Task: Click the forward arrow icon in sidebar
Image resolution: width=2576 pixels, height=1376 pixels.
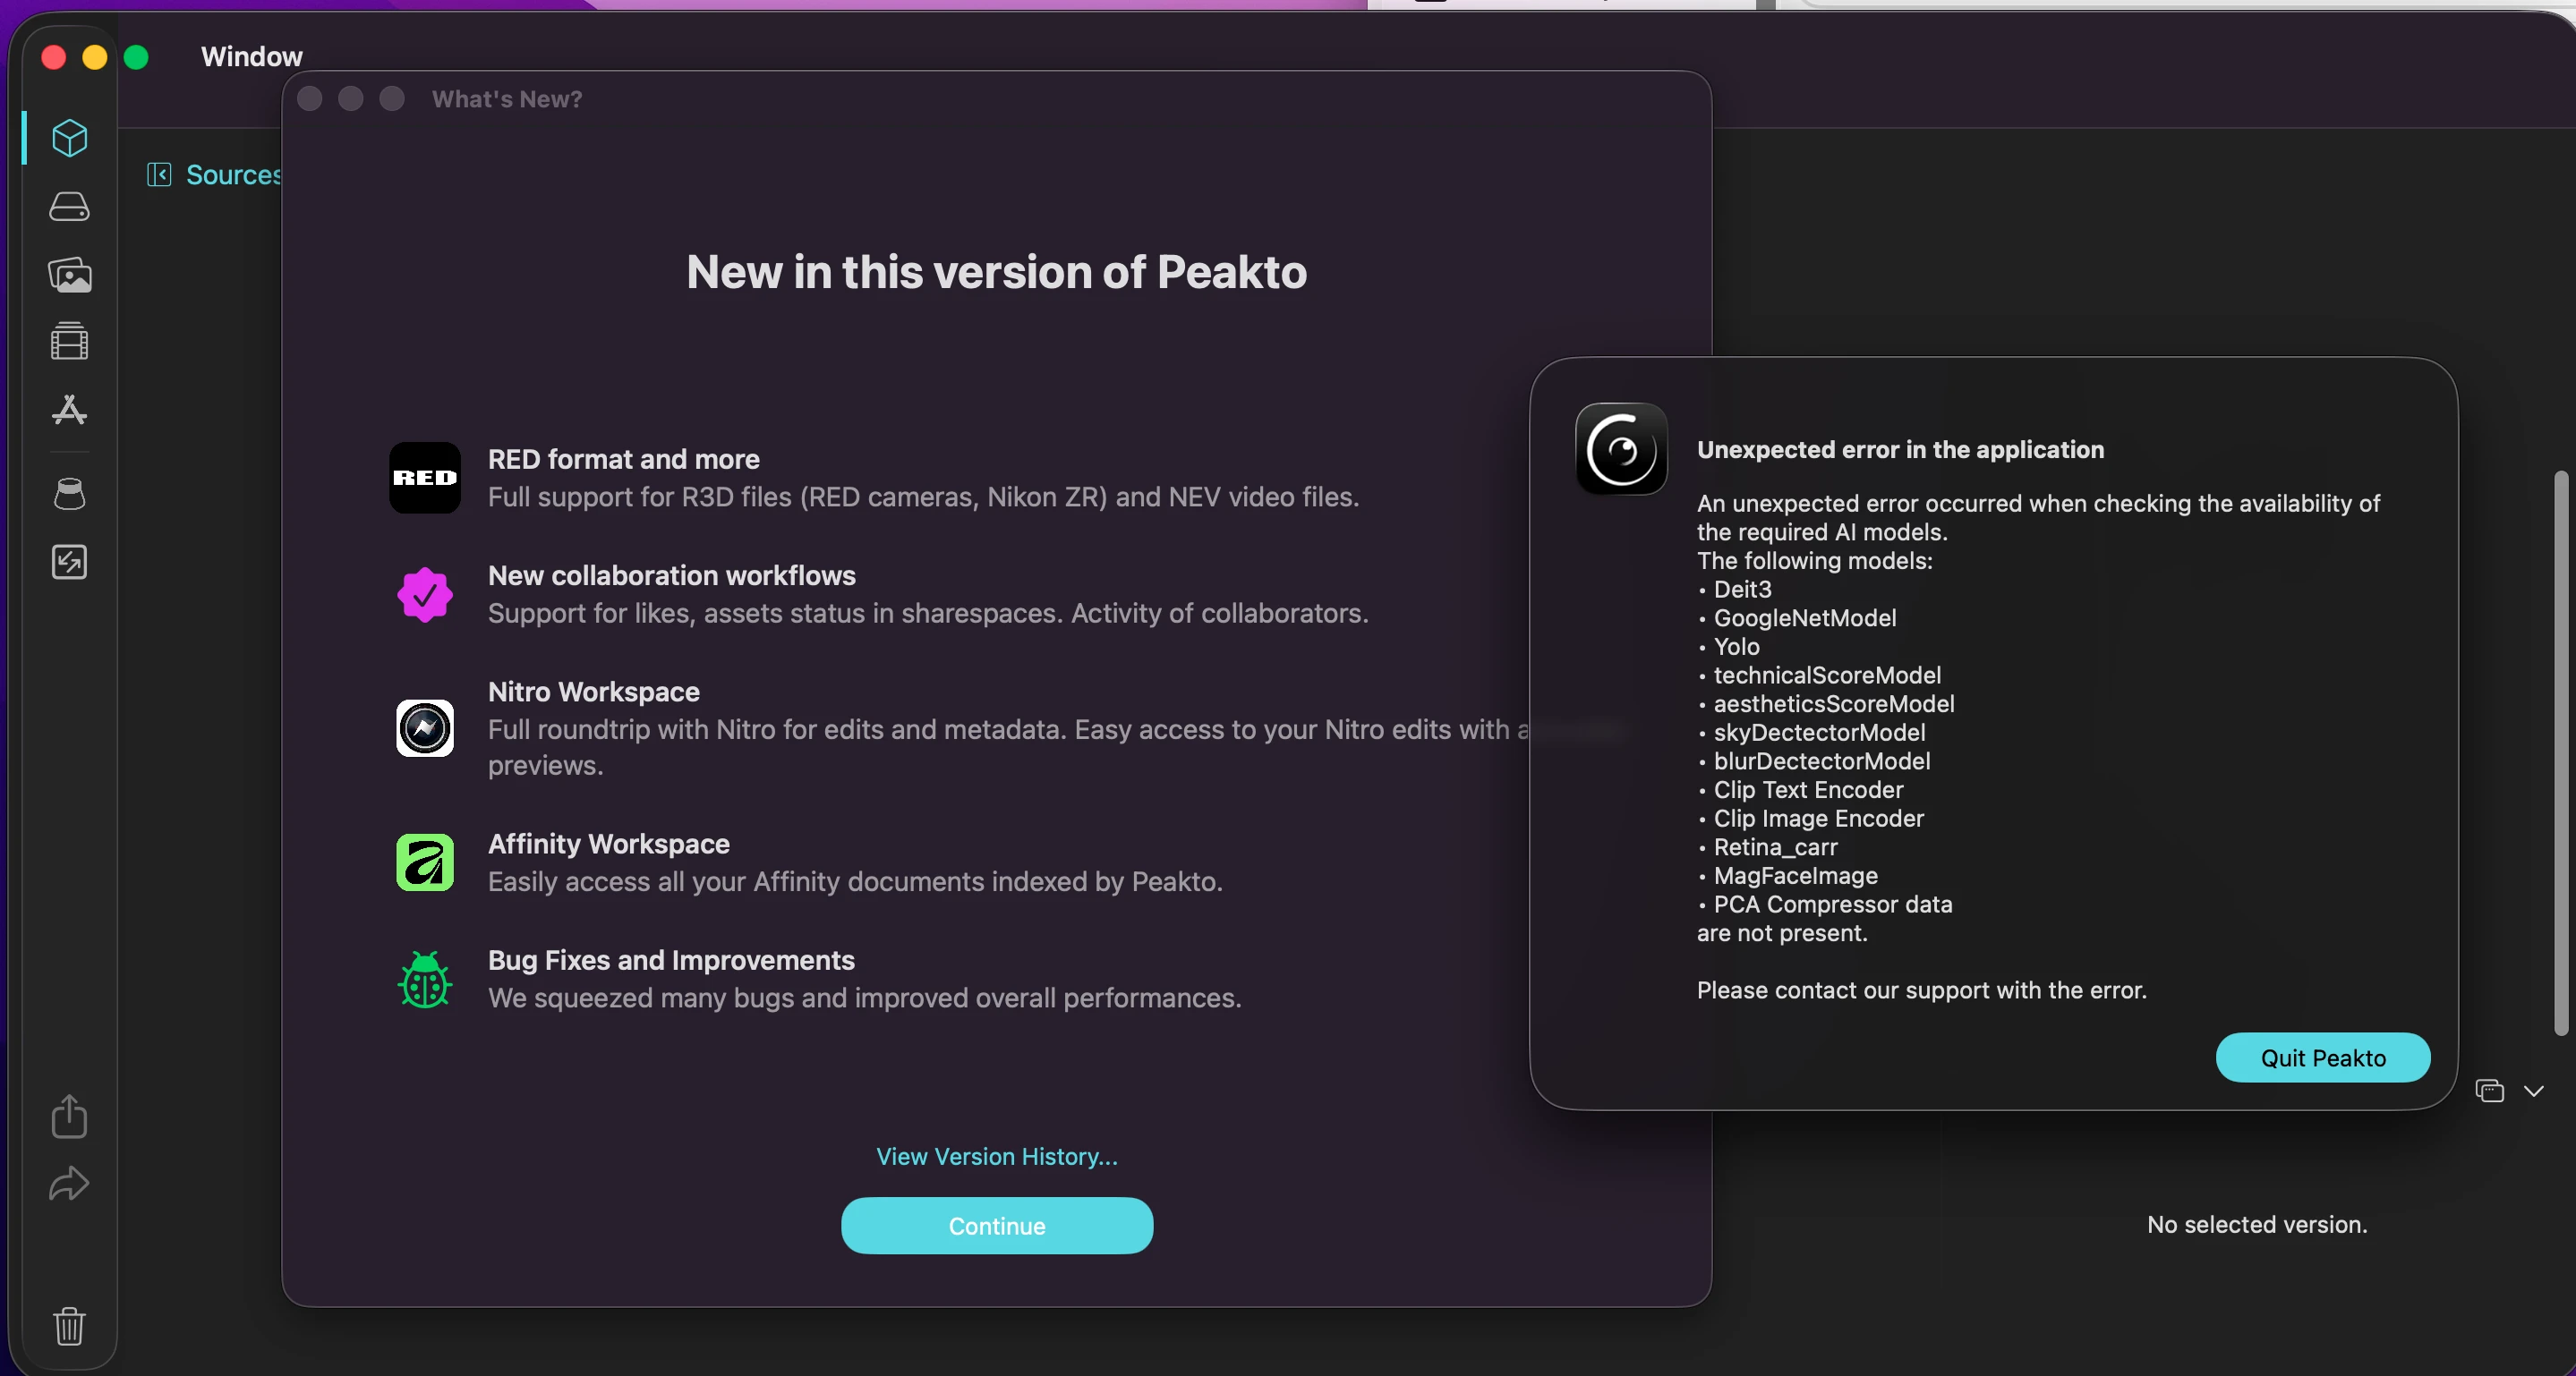Action: [69, 1185]
